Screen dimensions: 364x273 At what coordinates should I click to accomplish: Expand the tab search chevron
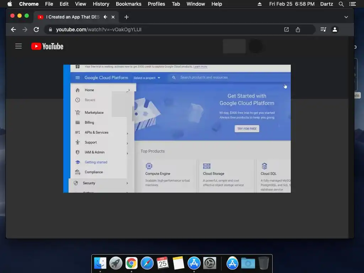(346, 17)
